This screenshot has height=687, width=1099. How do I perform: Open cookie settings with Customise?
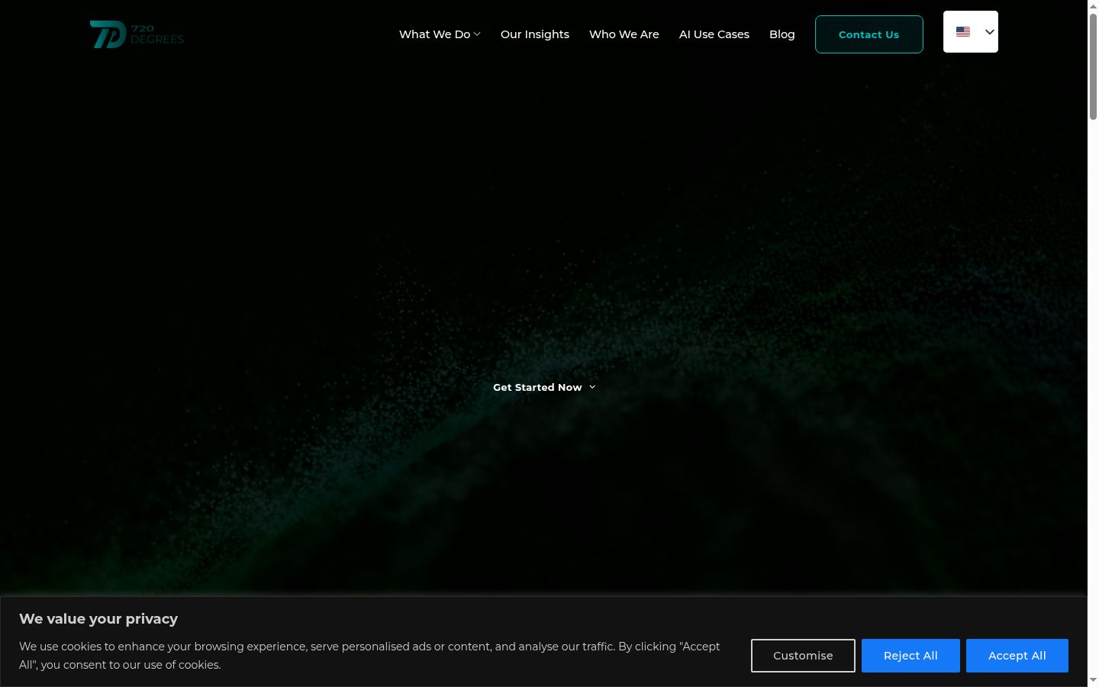[803, 656]
